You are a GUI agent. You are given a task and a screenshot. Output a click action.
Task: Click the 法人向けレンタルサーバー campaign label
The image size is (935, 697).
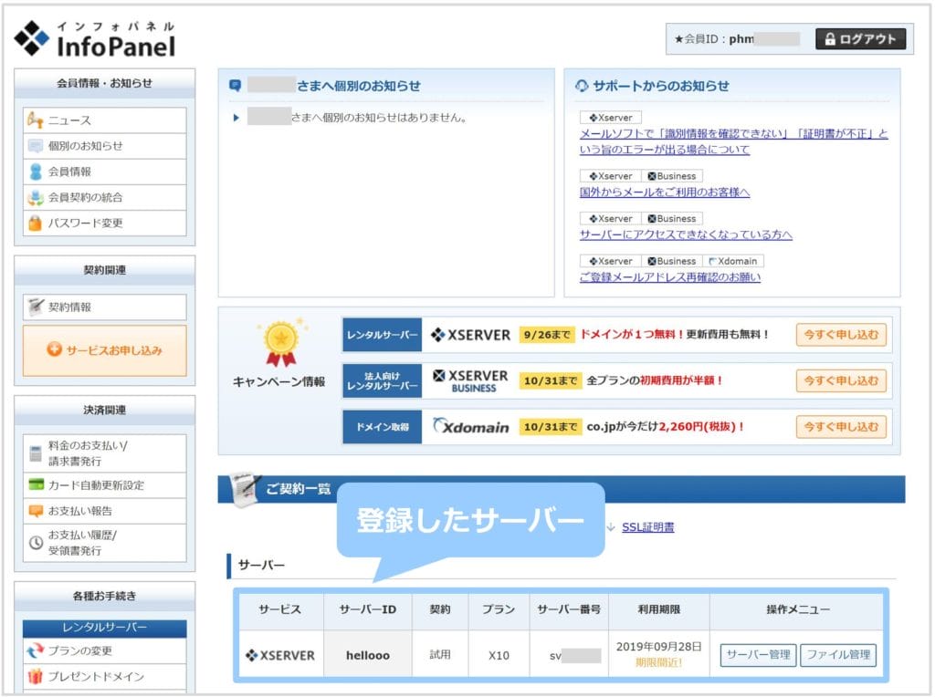tap(383, 380)
